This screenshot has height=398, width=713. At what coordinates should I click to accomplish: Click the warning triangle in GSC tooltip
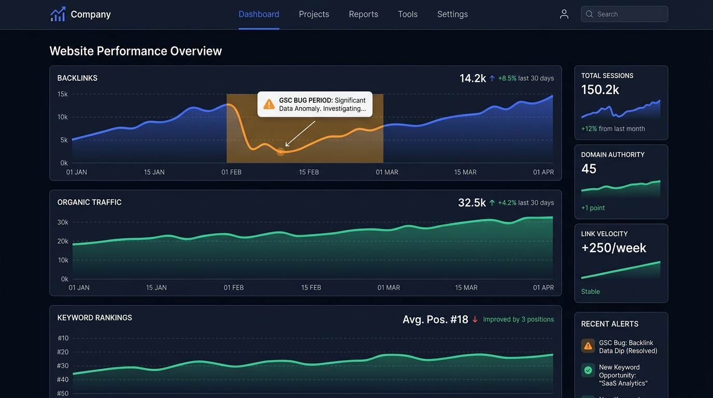269,104
